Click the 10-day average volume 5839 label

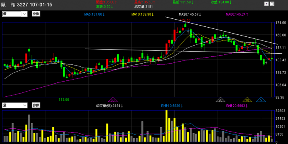coord(172,106)
